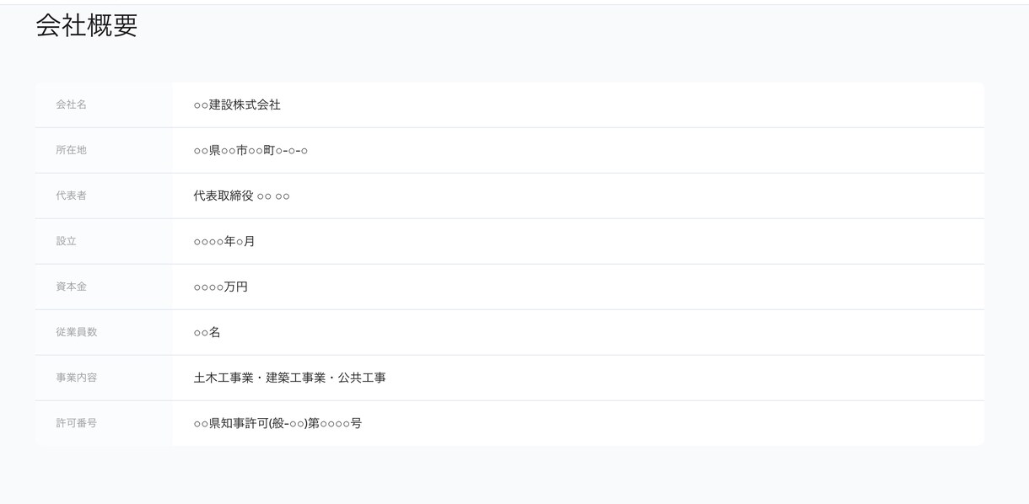This screenshot has width=1029, height=504.
Task: Select the 事業内容 row label
Action: click(77, 378)
